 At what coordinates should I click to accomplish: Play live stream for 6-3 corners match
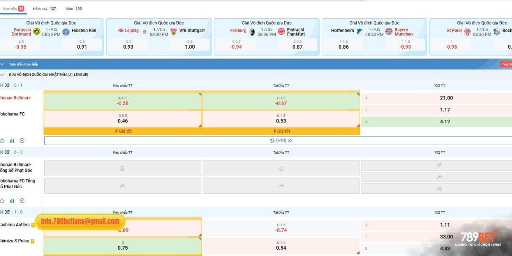point(22,201)
